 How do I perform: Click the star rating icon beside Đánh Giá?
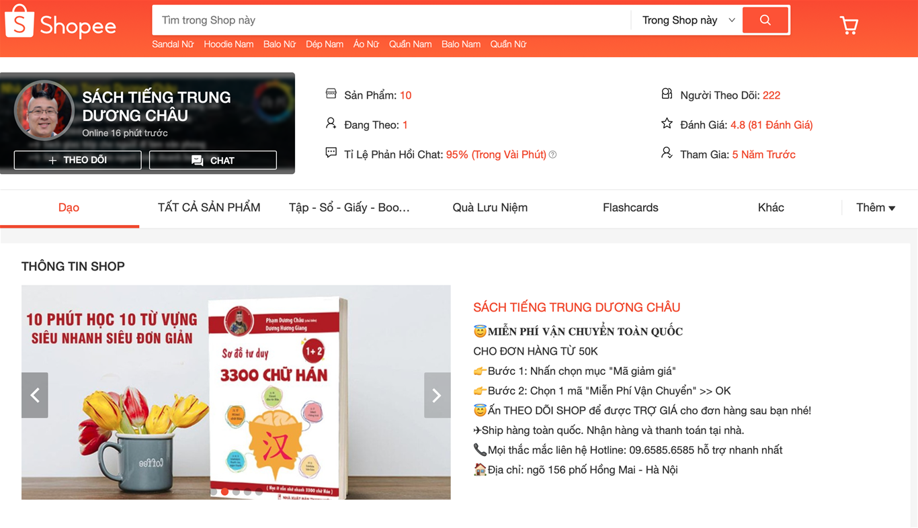pos(667,124)
